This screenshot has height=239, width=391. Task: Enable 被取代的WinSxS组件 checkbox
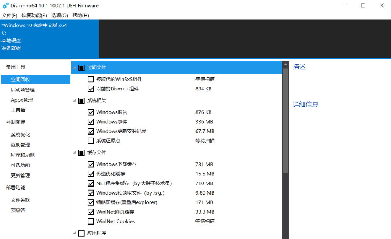coord(91,79)
